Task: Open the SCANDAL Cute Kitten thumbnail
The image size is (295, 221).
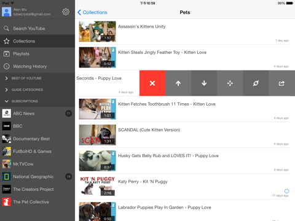Action: (x=98, y=135)
